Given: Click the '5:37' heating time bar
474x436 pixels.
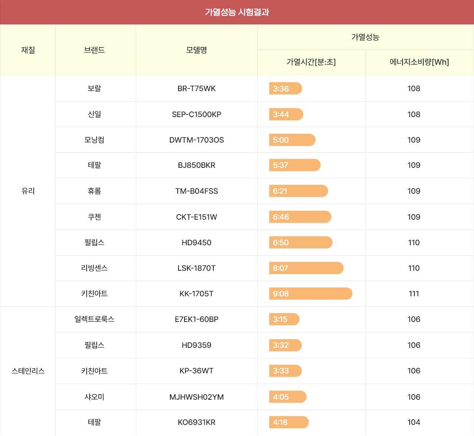Looking at the screenshot, I should click(295, 165).
